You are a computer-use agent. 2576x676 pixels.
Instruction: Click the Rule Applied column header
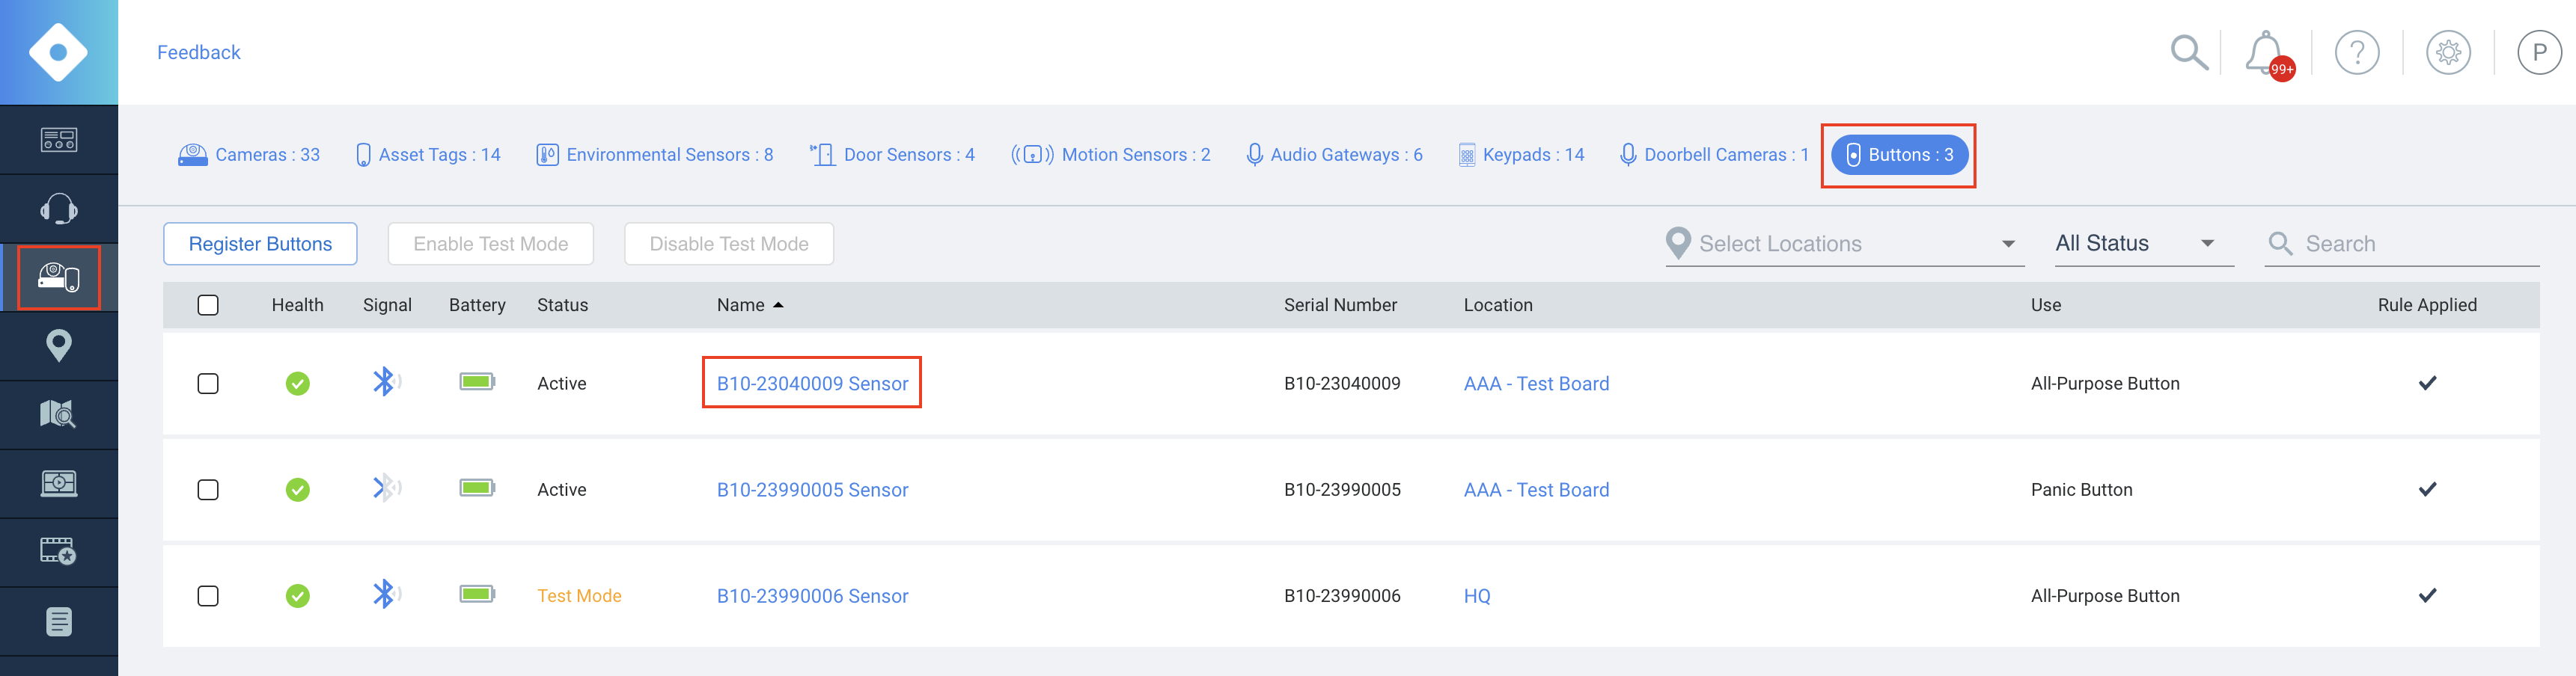(x=2427, y=306)
